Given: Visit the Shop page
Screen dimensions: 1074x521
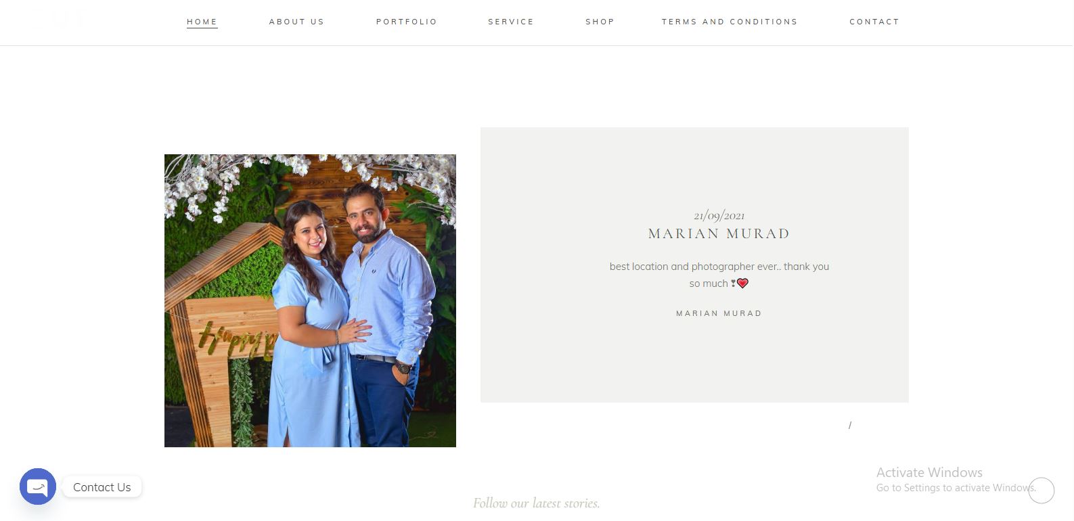Looking at the screenshot, I should pyautogui.click(x=600, y=22).
